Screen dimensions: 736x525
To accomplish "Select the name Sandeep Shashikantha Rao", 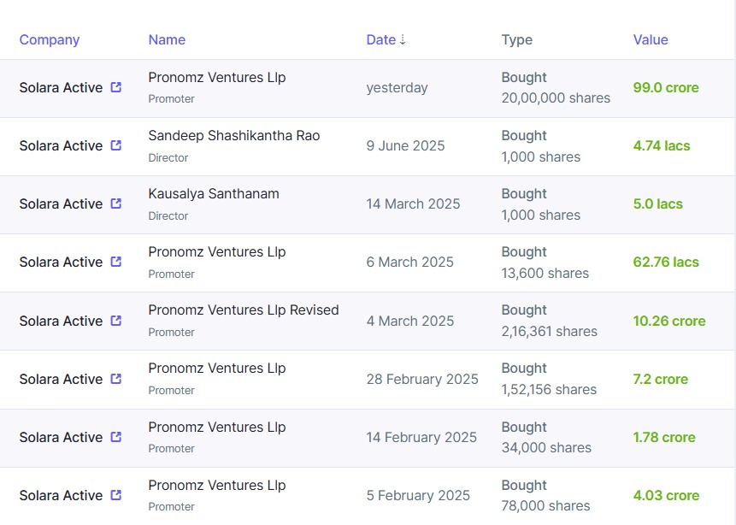I will click(x=233, y=136).
